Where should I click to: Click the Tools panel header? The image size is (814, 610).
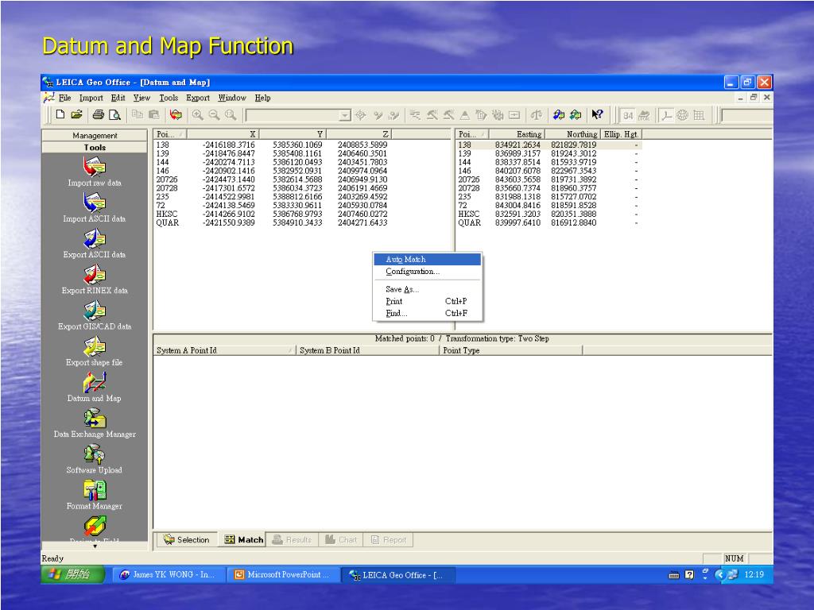[95, 147]
